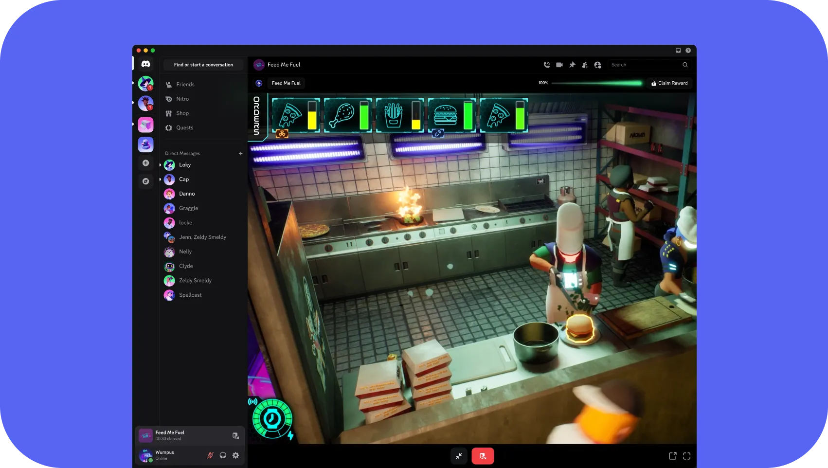Click the Search input field

click(x=649, y=65)
